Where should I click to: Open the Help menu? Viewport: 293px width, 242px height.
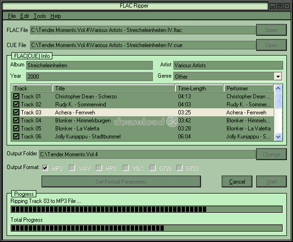(x=56, y=16)
